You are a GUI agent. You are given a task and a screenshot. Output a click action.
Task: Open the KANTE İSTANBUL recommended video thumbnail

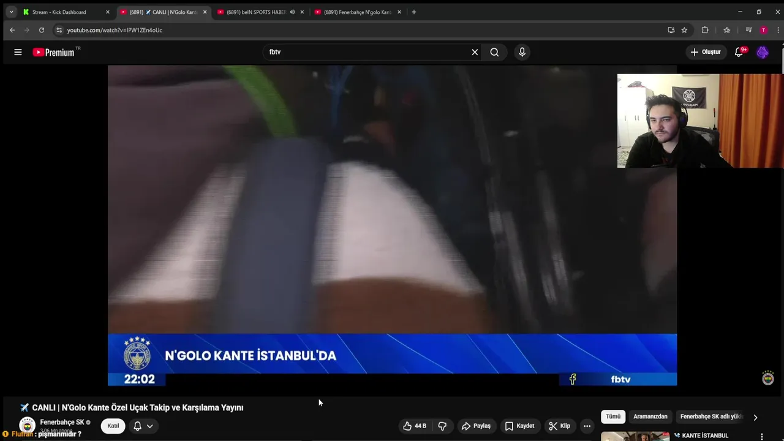click(x=635, y=437)
